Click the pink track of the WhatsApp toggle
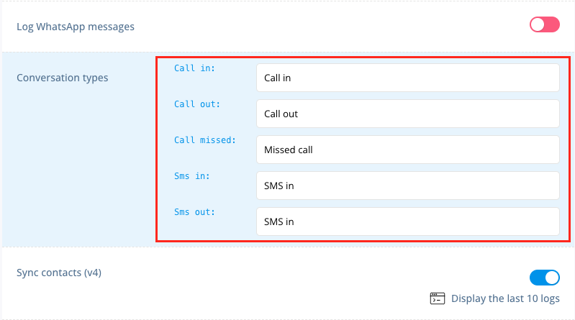This screenshot has height=320, width=575. (x=552, y=24)
